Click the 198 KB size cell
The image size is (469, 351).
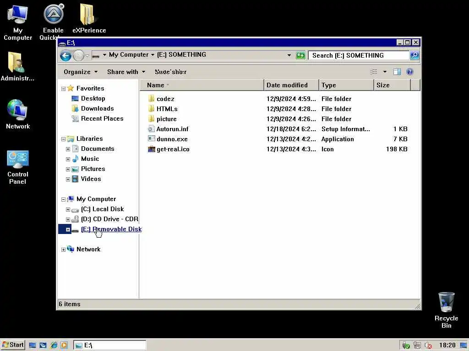[397, 149]
